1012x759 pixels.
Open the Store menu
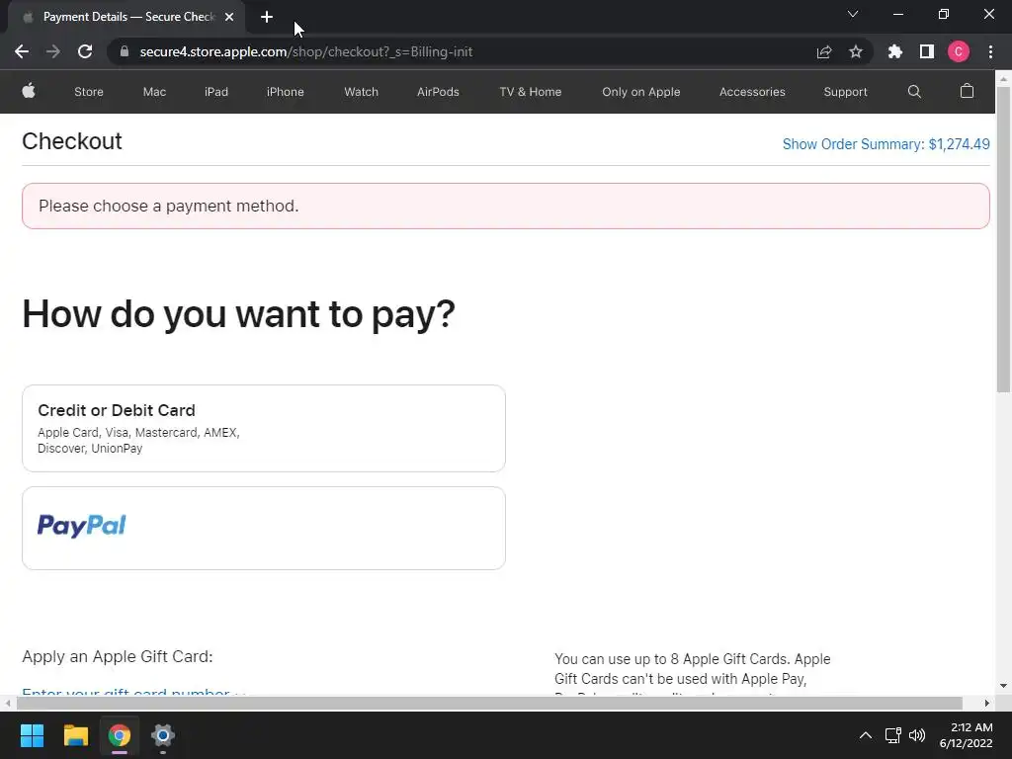[x=88, y=92]
